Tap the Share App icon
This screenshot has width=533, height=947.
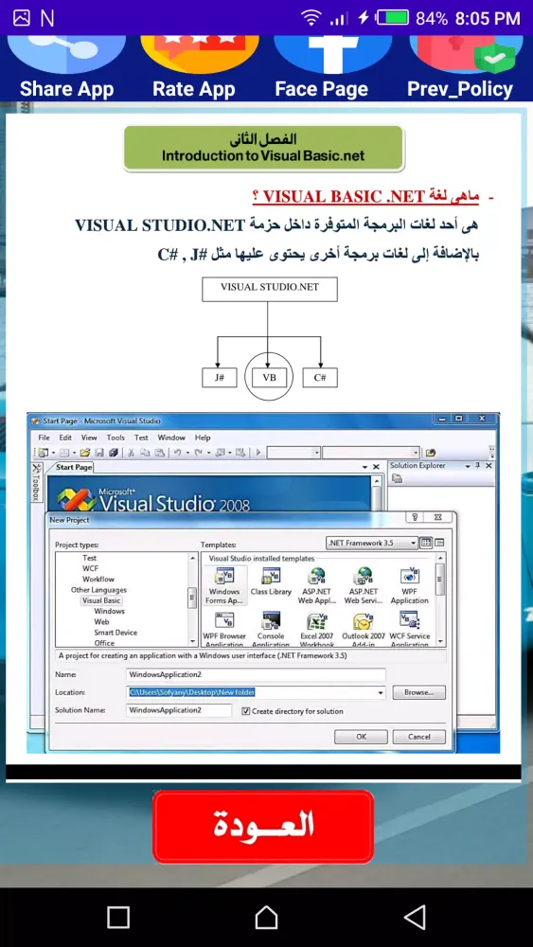(x=66, y=54)
